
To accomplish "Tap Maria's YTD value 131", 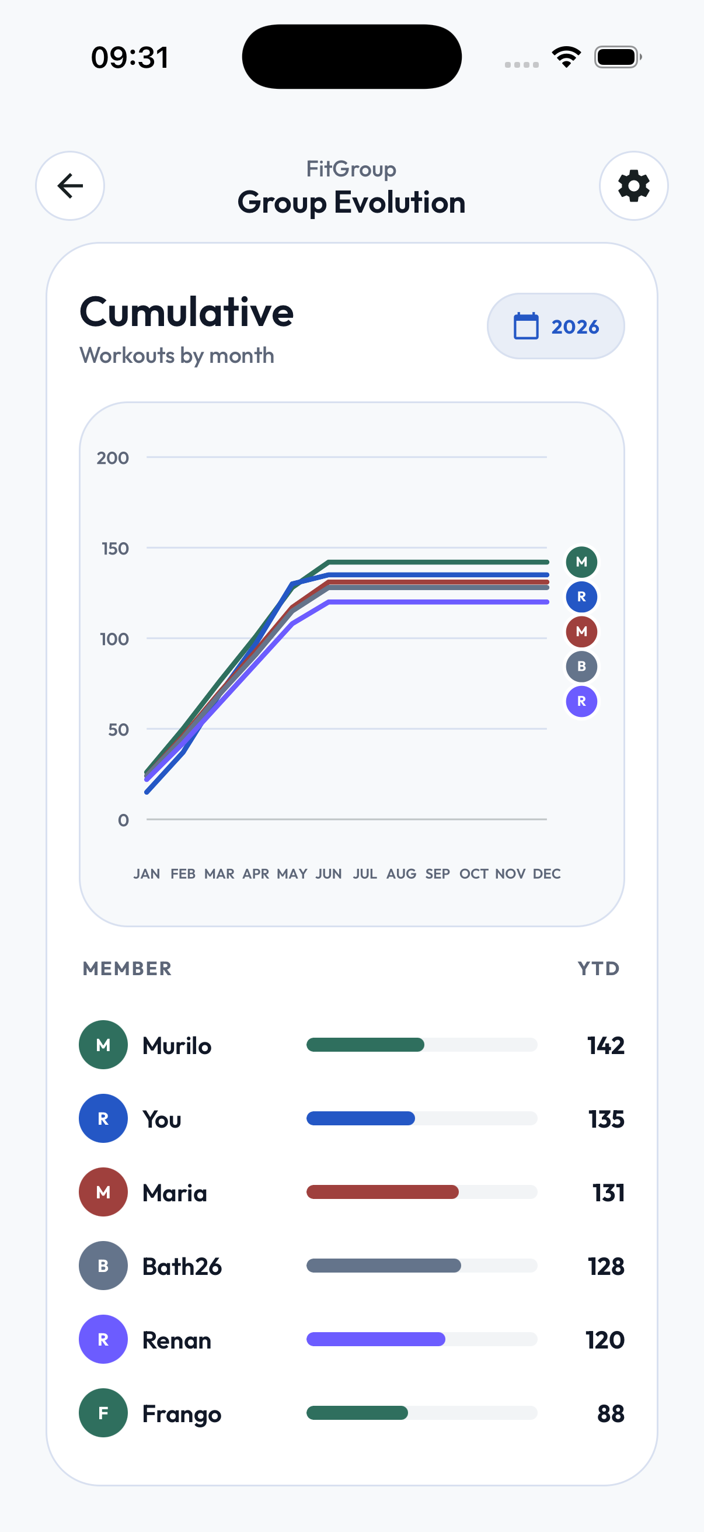I will [608, 1193].
